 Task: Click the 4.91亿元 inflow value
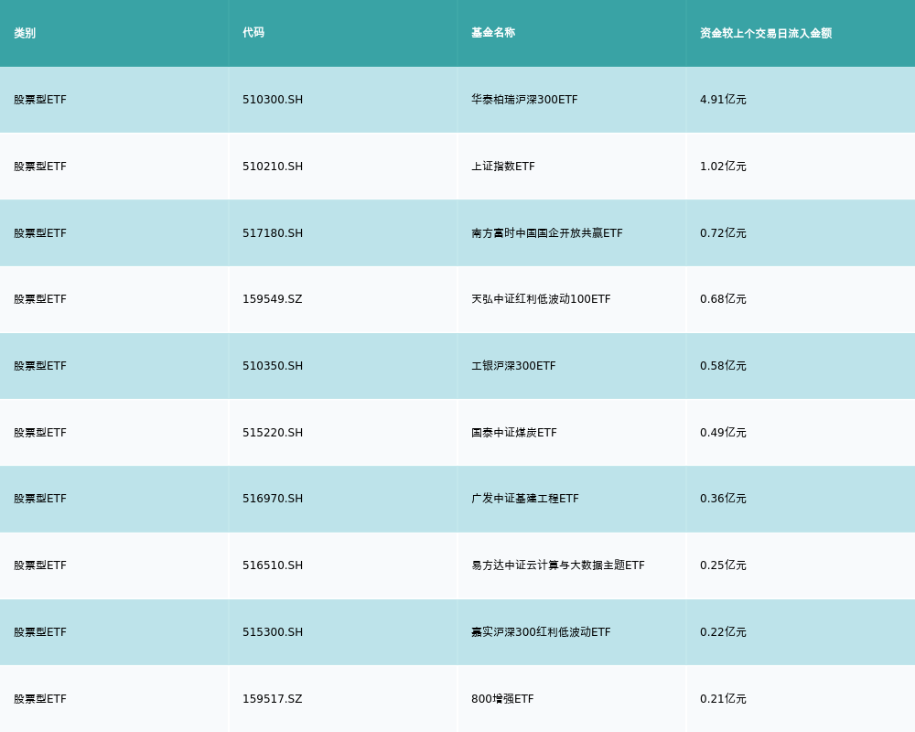pyautogui.click(x=723, y=100)
